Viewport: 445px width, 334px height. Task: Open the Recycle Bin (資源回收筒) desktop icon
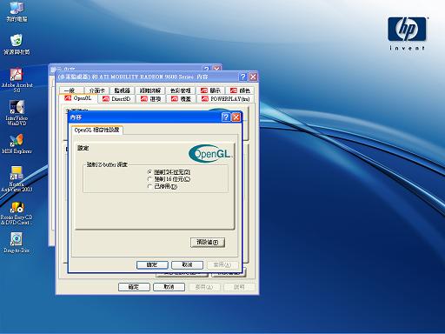pos(17,44)
